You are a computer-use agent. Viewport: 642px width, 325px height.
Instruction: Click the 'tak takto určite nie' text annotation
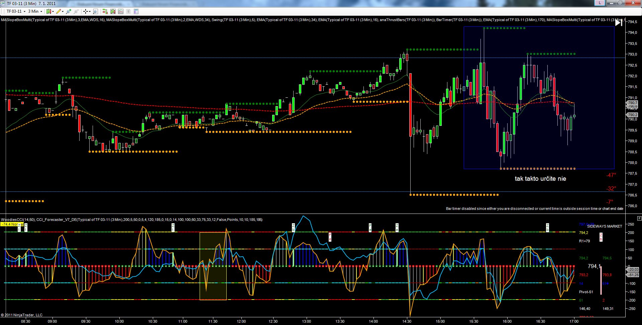(540, 179)
